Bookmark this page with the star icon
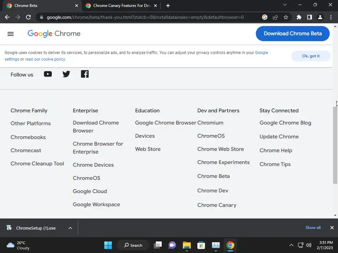Image resolution: width=338 pixels, height=253 pixels. pos(286,17)
